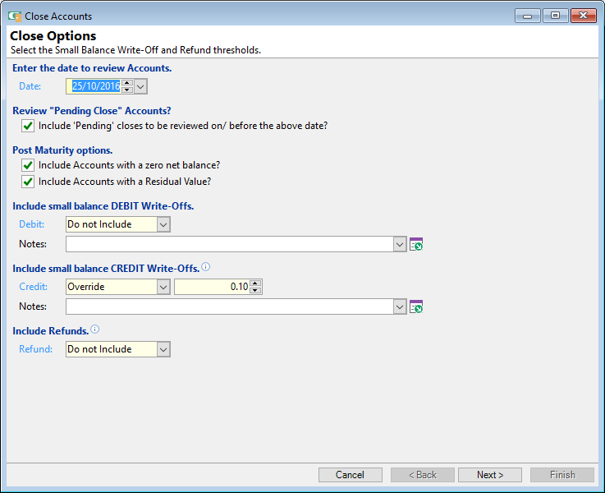Click into the Debit Notes text field
The width and height of the screenshot is (605, 493).
pyautogui.click(x=229, y=244)
